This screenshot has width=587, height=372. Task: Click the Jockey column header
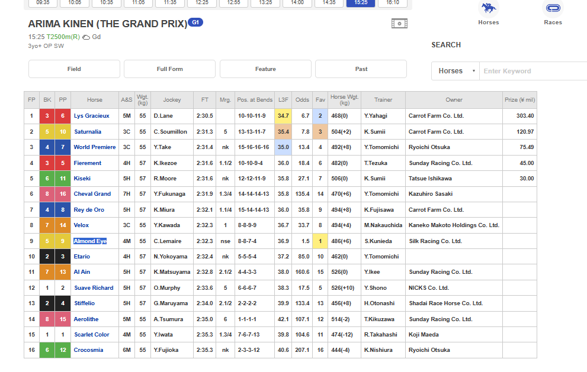(x=172, y=100)
